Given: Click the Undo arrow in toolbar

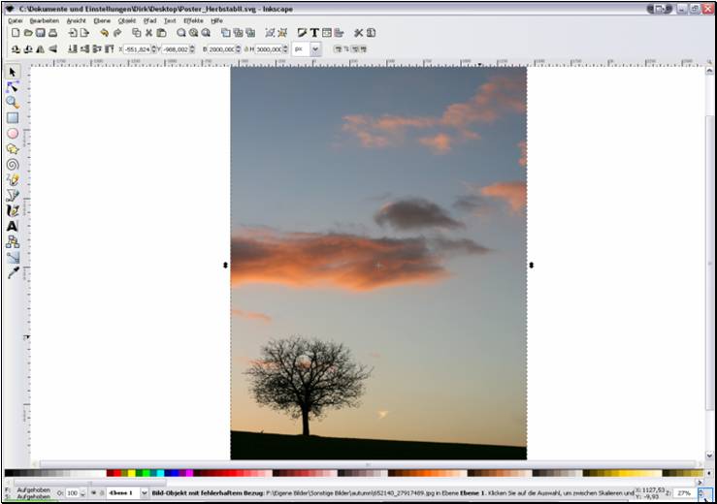Looking at the screenshot, I should point(103,33).
